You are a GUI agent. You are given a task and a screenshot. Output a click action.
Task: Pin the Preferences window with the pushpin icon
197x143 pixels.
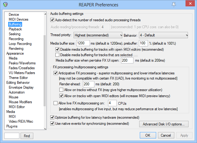click(174, 5)
